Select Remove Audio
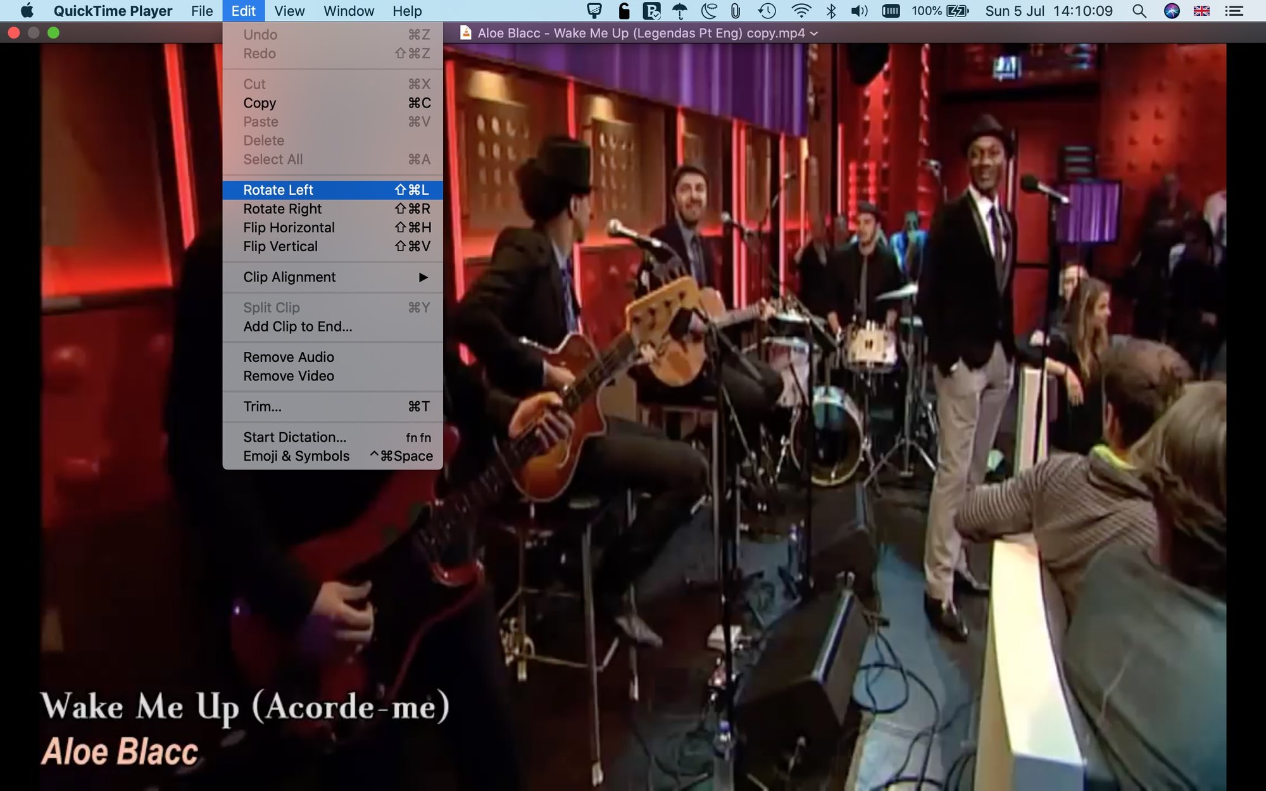The height and width of the screenshot is (791, 1266). click(332, 357)
